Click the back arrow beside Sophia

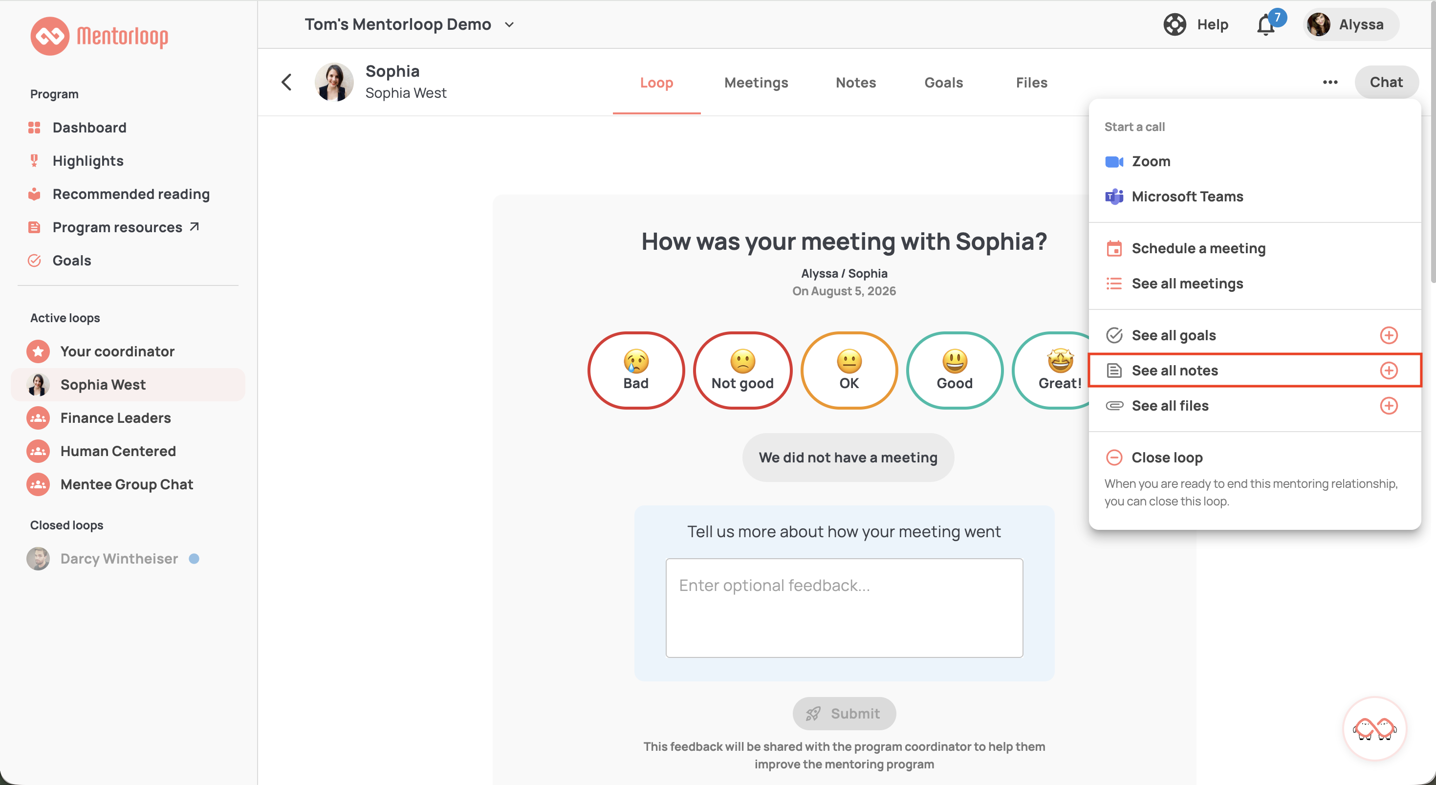tap(286, 83)
